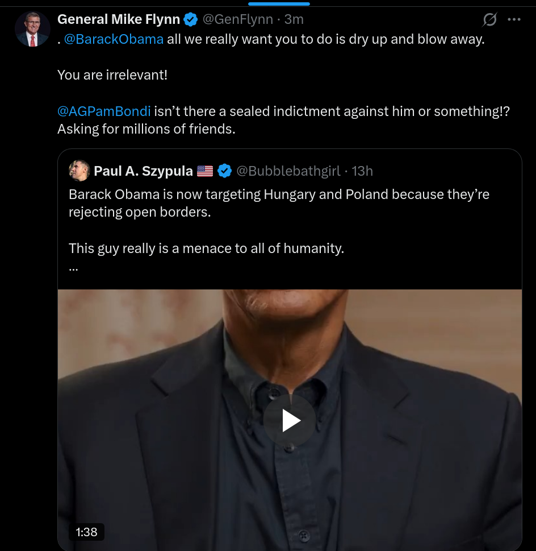Click the blue verified badge beside General Mike Flynn
536x551 pixels.
point(191,19)
